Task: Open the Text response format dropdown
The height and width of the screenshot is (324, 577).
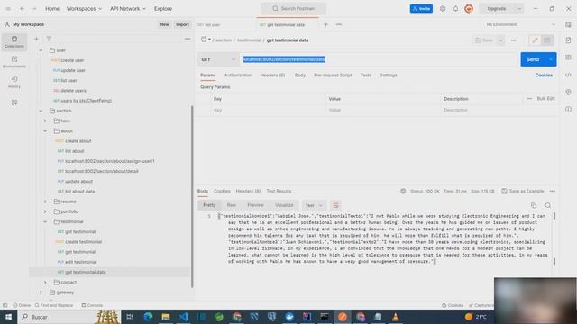Action: pyautogui.click(x=314, y=205)
